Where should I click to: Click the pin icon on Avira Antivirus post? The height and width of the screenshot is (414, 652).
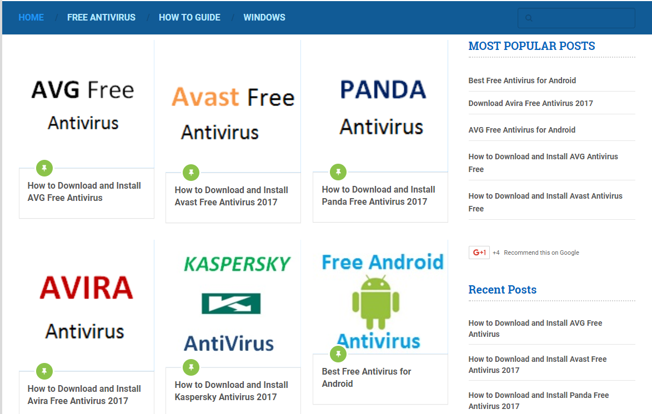point(44,371)
